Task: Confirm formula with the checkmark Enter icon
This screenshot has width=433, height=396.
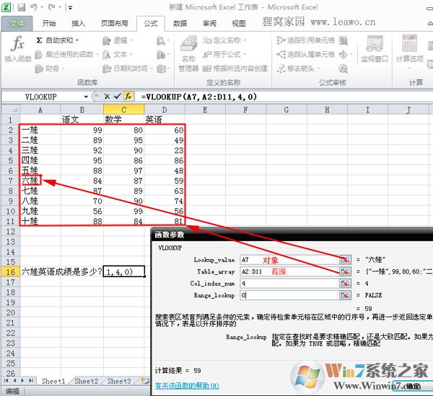Action: (118, 96)
